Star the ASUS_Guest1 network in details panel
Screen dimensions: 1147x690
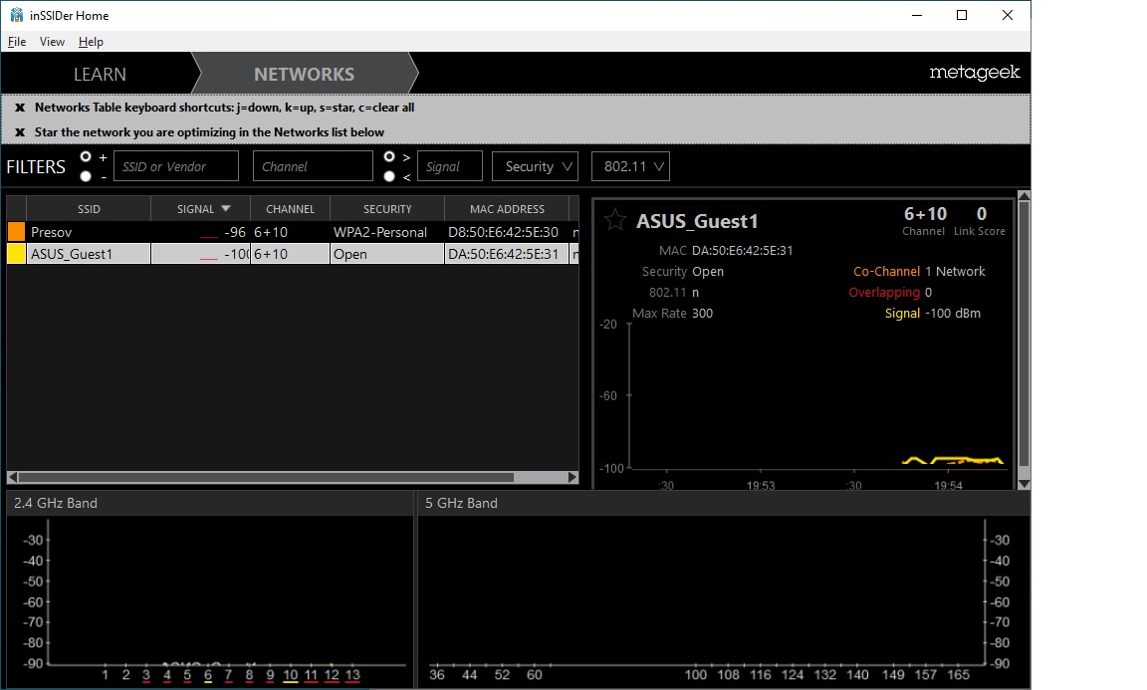615,220
